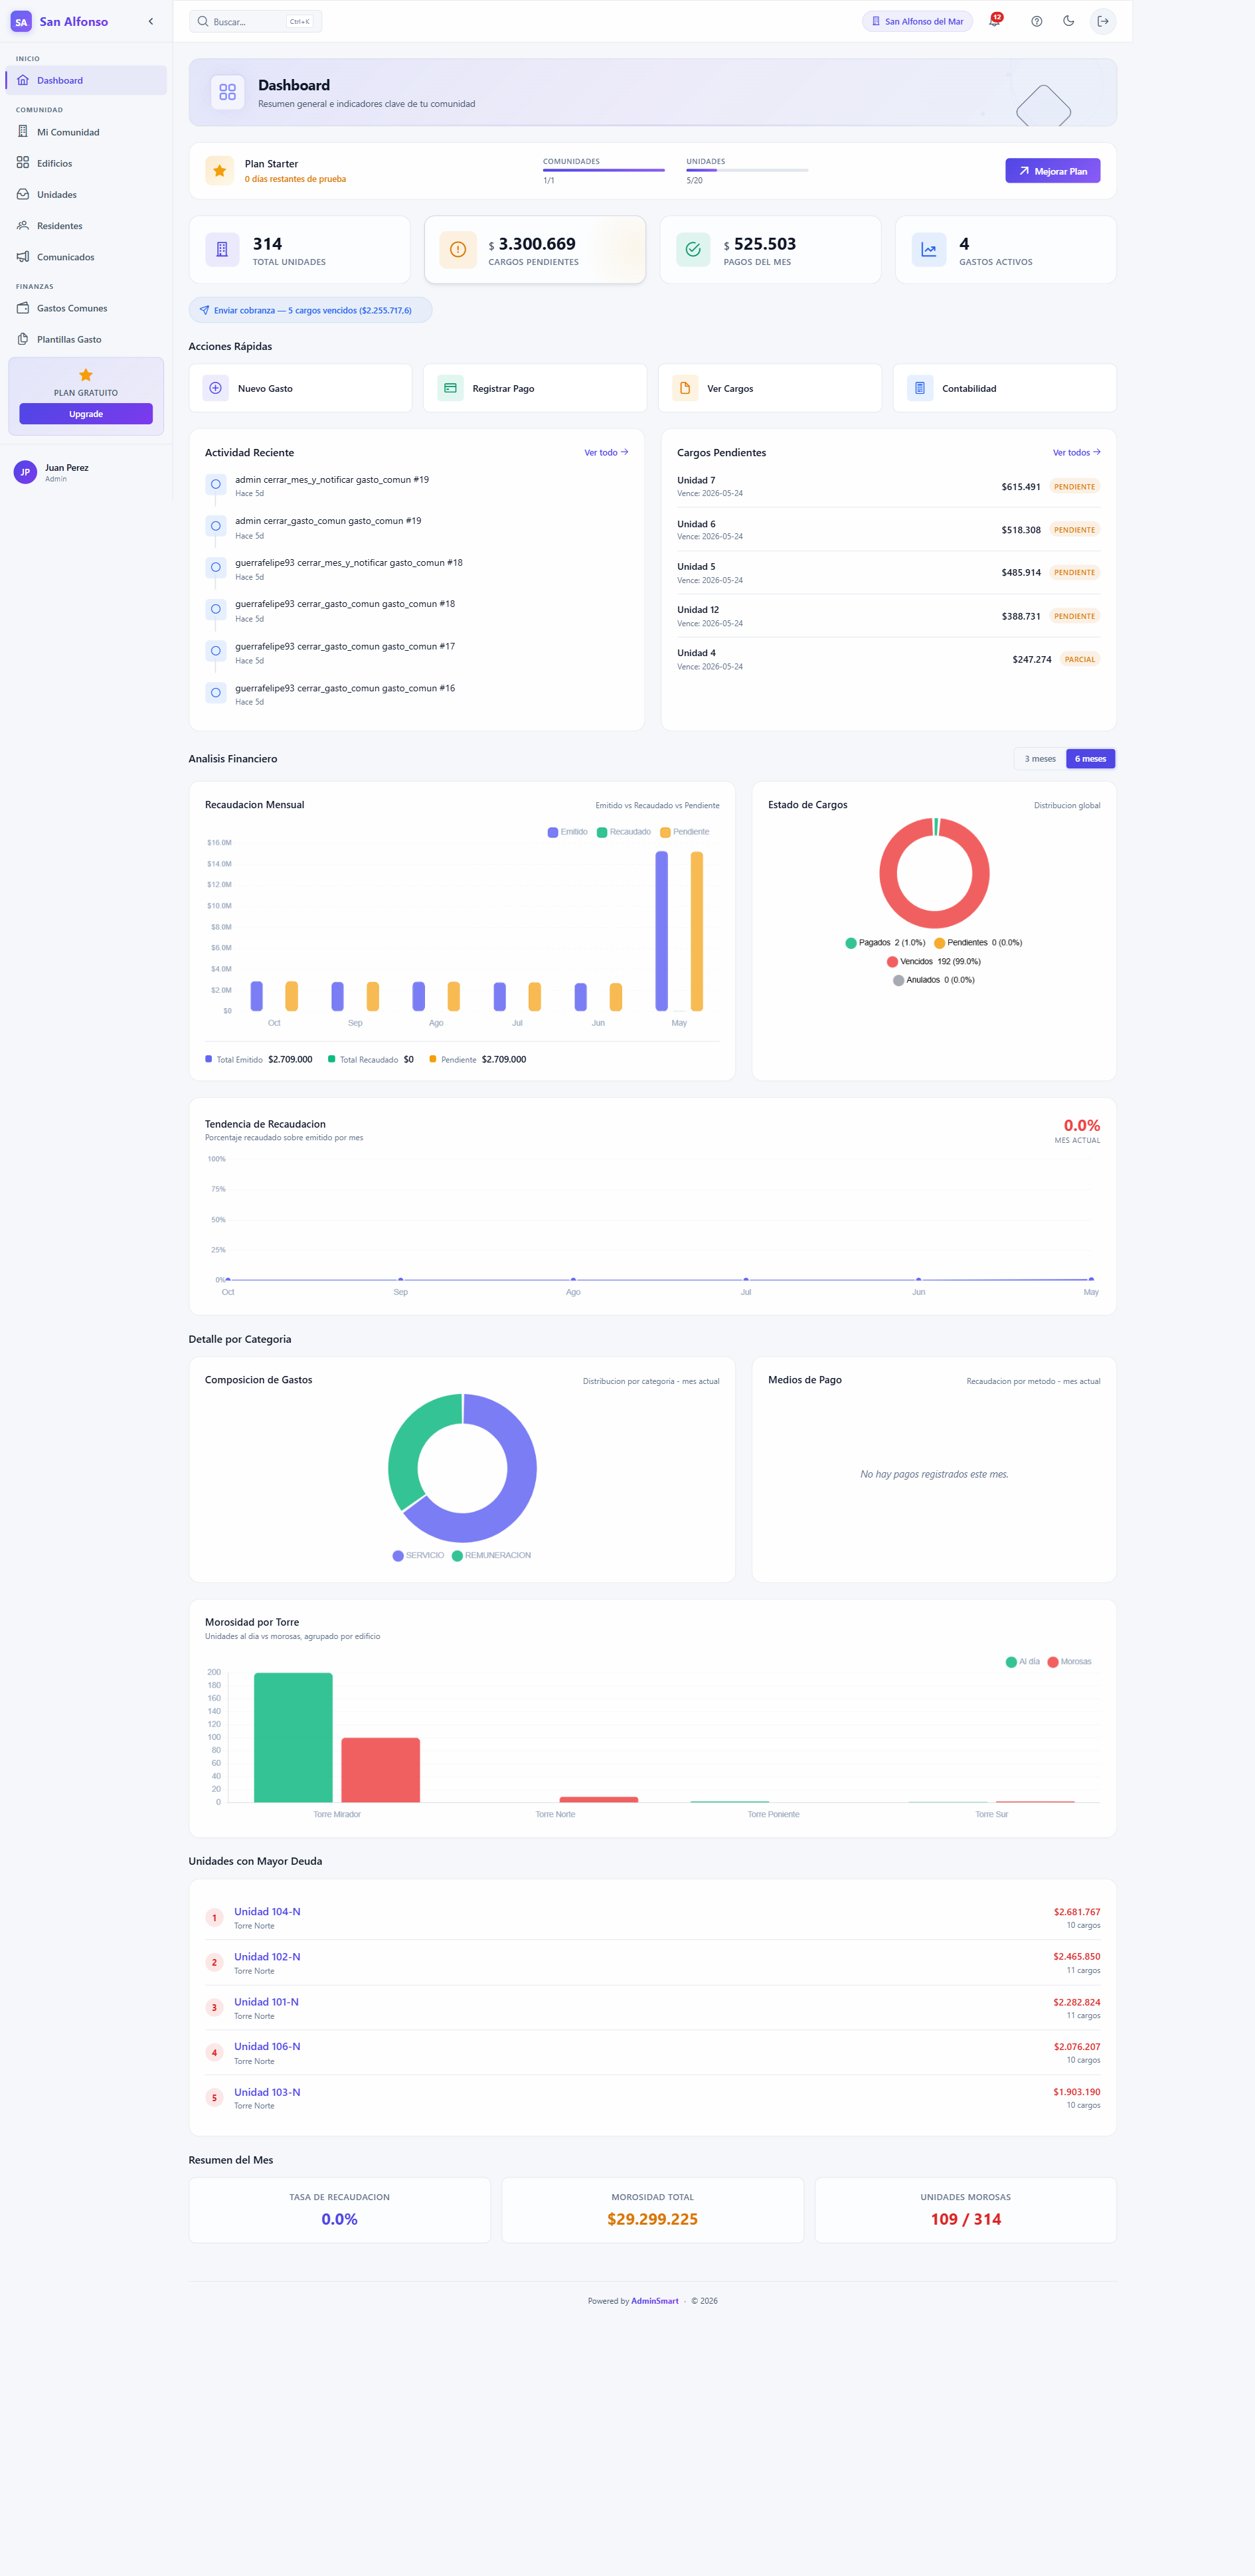Switch the chart range to 3 meses

coord(1040,759)
